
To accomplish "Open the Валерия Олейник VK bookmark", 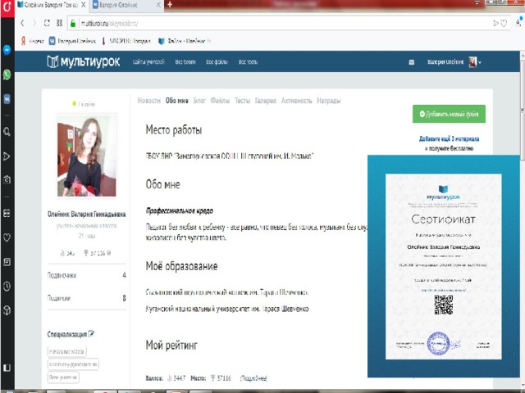I will (x=72, y=41).
